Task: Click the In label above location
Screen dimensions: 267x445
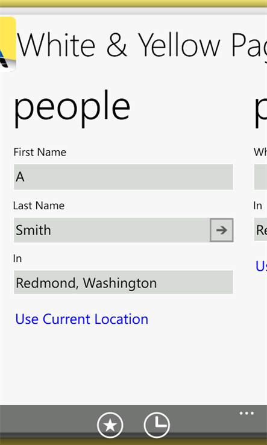Action: pos(17,259)
